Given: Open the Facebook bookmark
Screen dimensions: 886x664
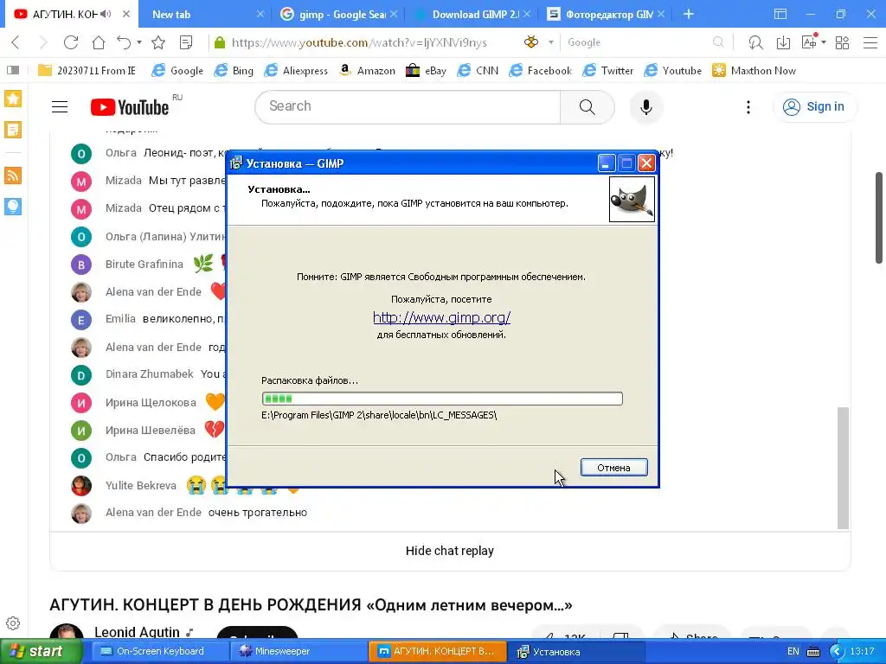Looking at the screenshot, I should pos(540,71).
